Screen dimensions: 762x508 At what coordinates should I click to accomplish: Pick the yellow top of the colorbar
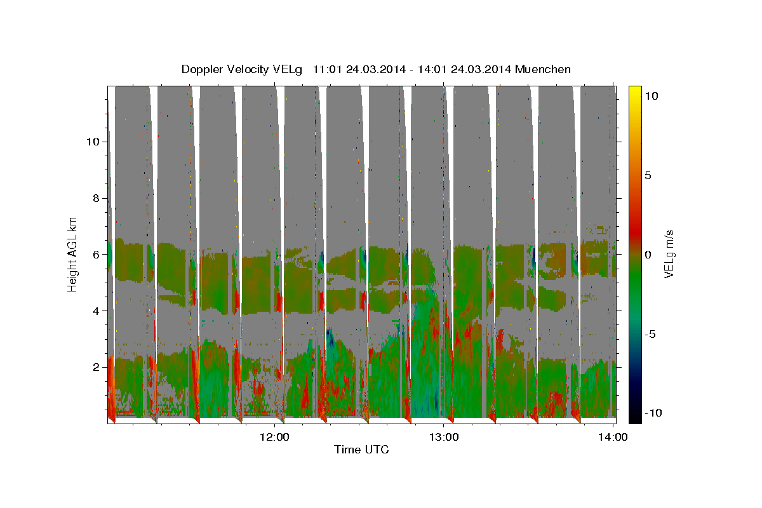point(634,91)
